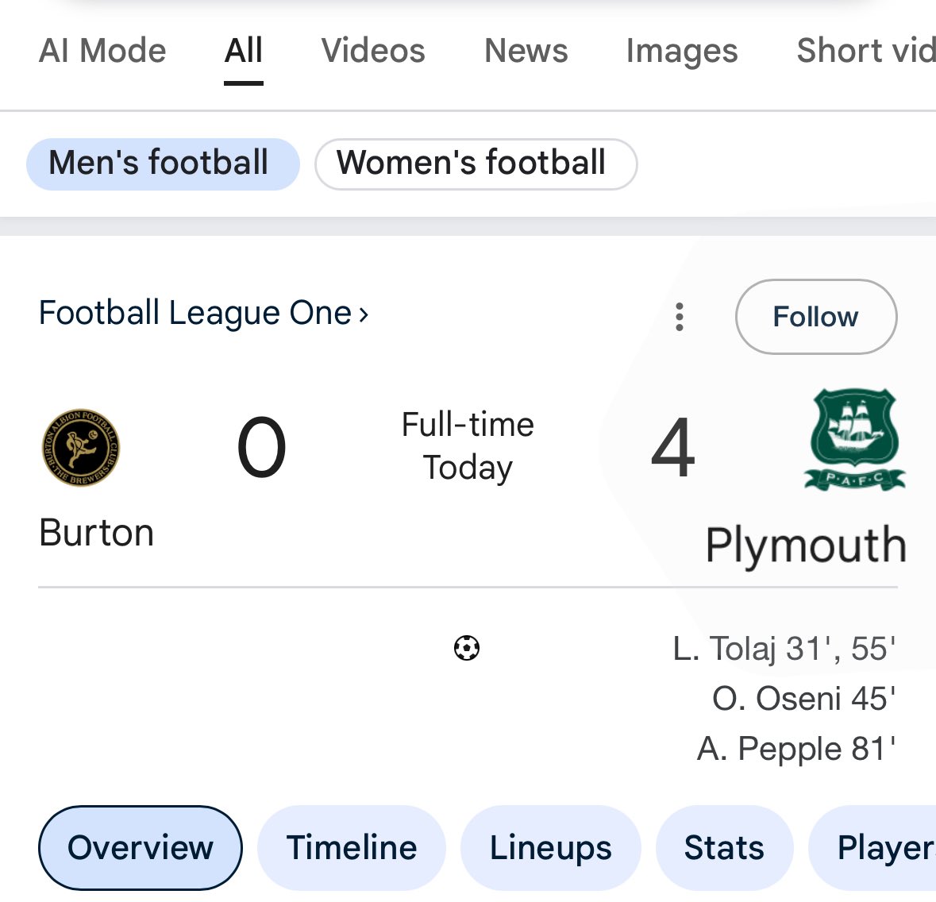The width and height of the screenshot is (936, 902).
Task: Open the Short videos tab
Action: coord(865,51)
